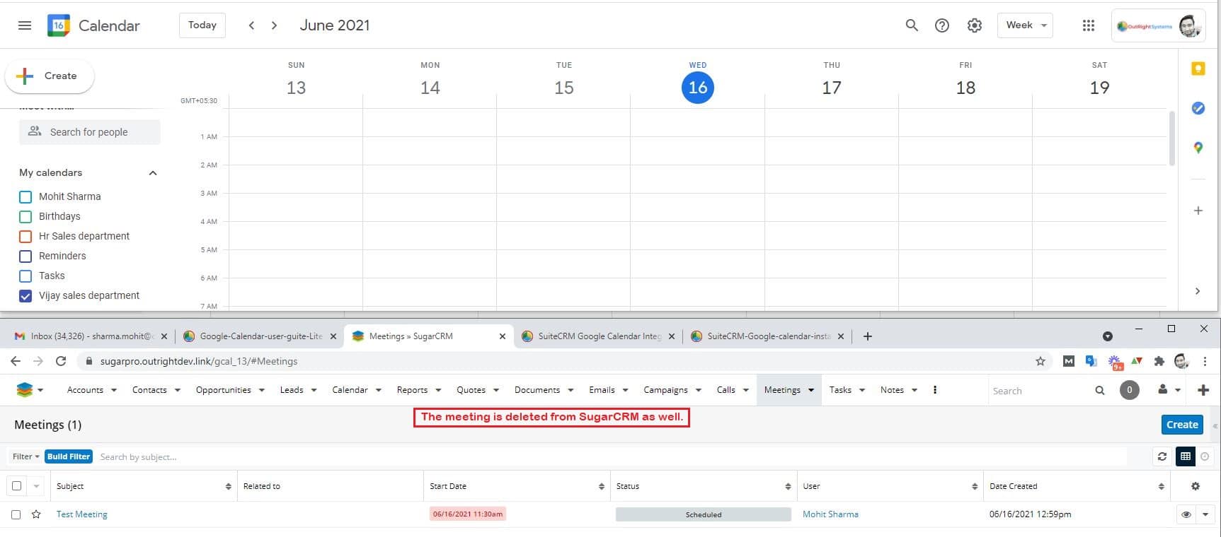The height and width of the screenshot is (537, 1221).
Task: Open browser Extensions puzzle icon
Action: point(1159,361)
